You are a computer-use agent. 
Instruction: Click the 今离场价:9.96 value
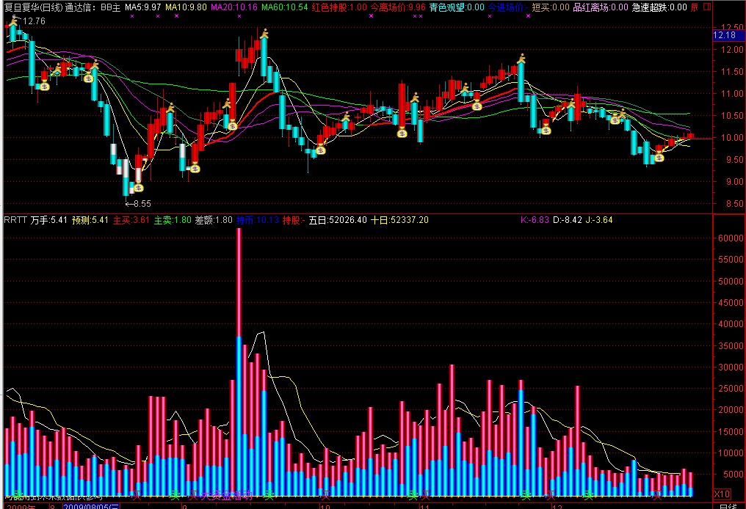click(x=398, y=7)
